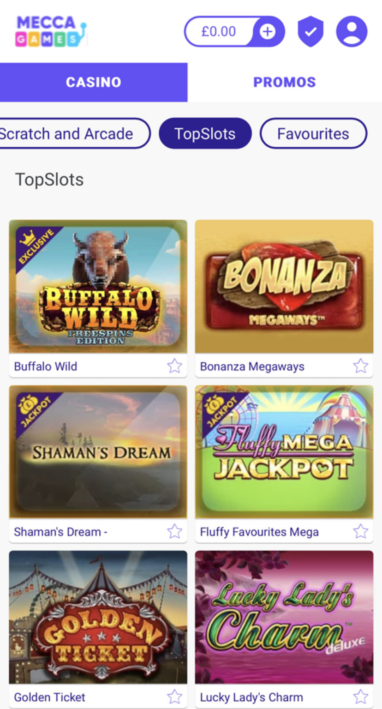The image size is (382, 709).
Task: Star Bonanza Megaways as a favourite
Action: point(361,366)
